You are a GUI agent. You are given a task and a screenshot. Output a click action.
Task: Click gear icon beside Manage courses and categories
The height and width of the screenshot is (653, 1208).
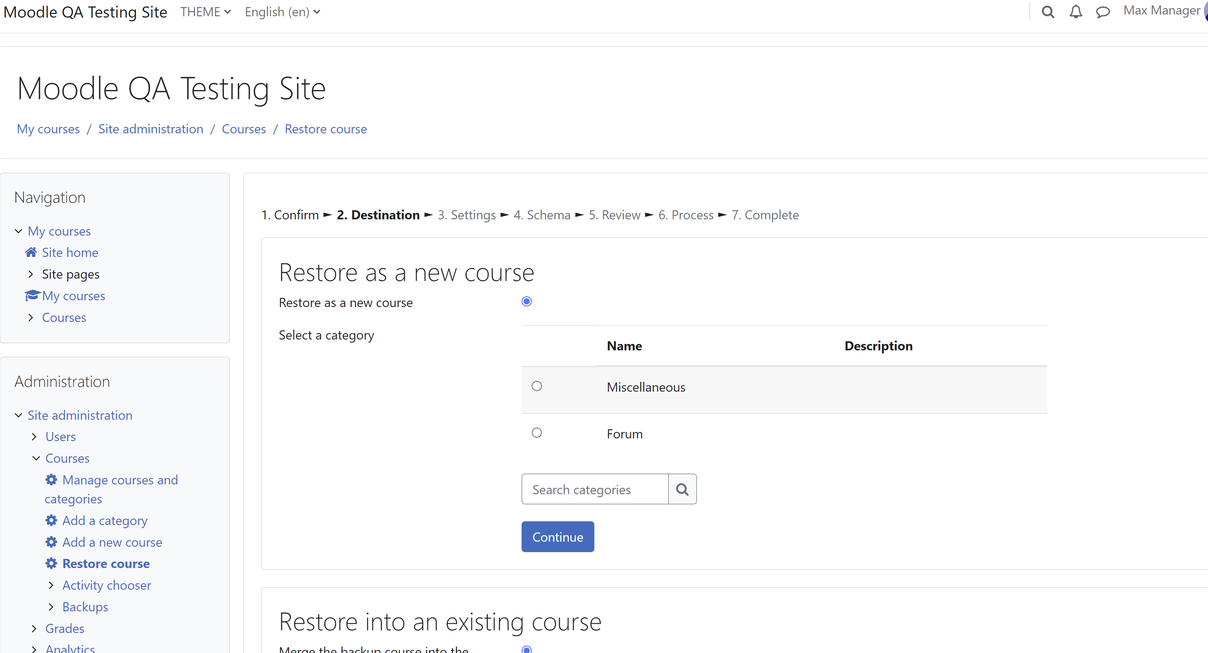[51, 479]
